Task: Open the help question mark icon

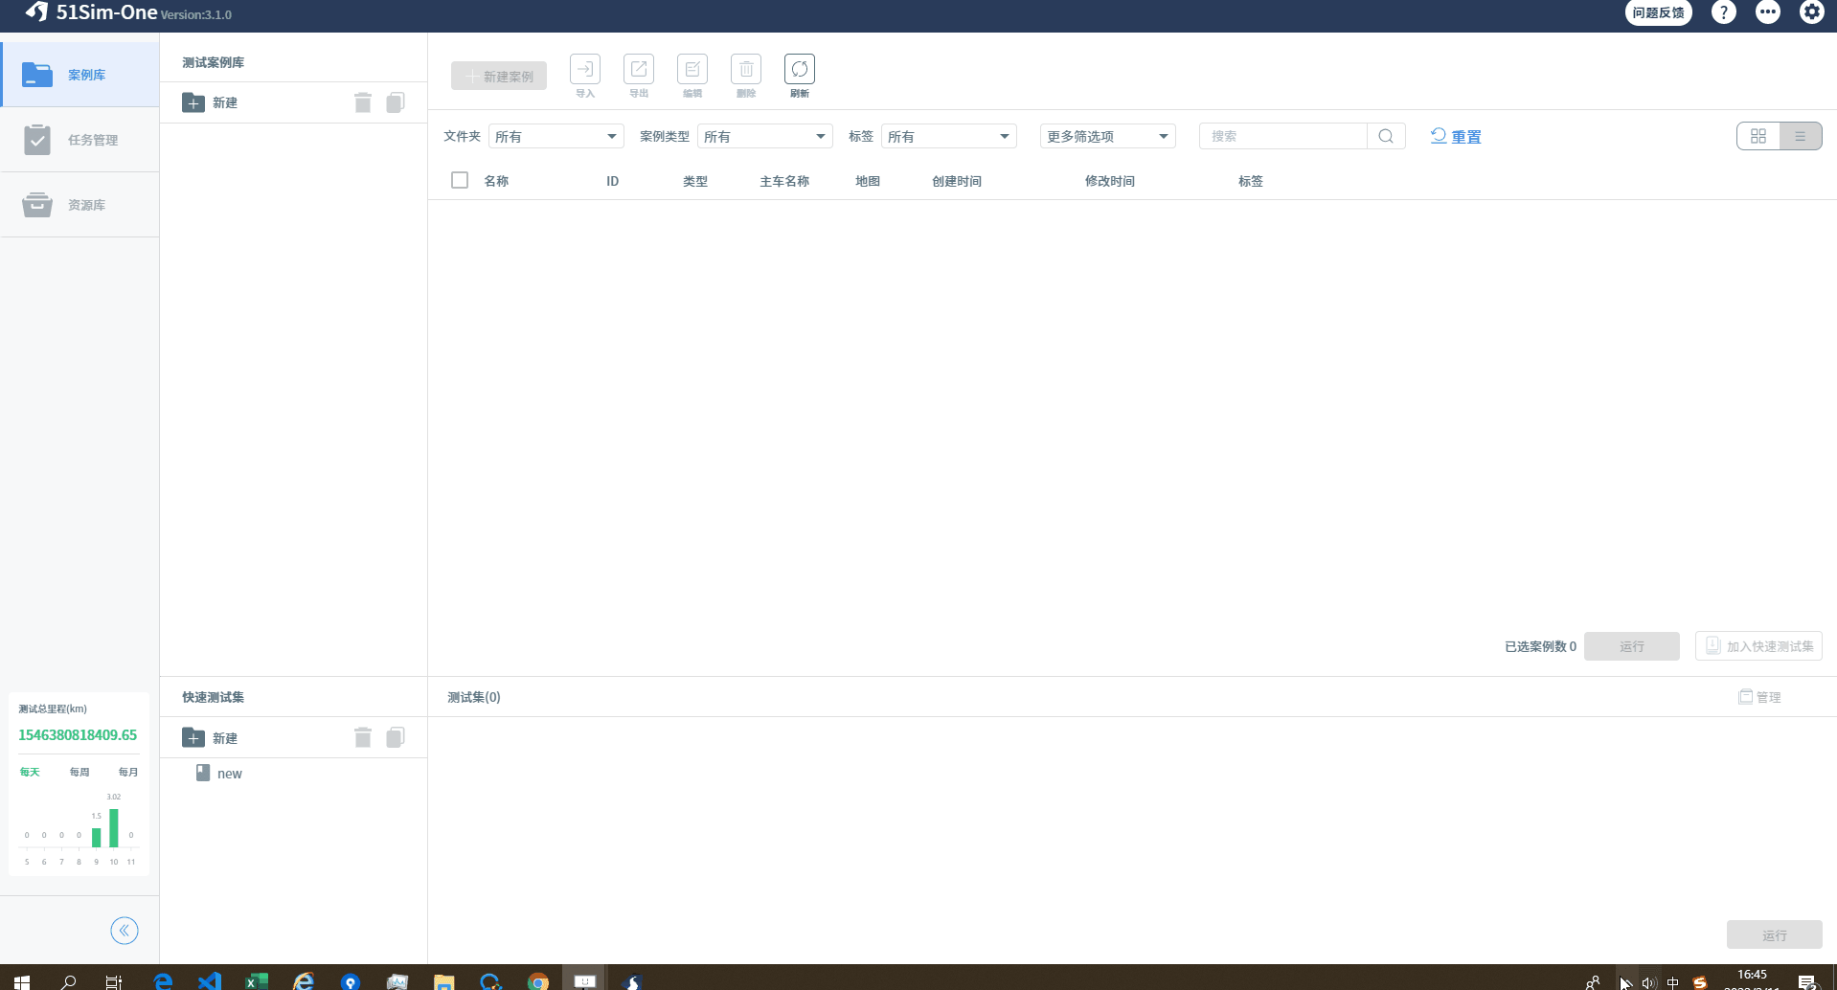Action: coord(1723,12)
